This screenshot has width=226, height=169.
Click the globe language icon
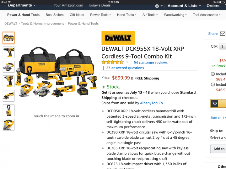click(157, 6)
